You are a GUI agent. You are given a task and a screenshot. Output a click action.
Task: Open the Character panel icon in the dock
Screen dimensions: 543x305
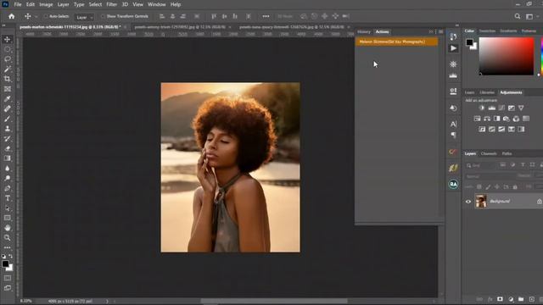[453, 124]
